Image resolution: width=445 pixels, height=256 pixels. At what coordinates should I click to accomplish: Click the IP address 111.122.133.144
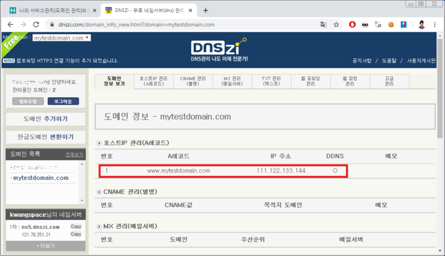pyautogui.click(x=281, y=171)
